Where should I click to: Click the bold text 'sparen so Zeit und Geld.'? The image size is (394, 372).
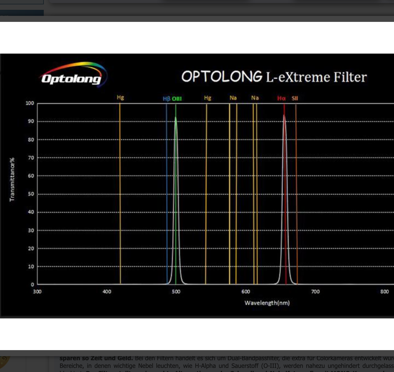(x=96, y=358)
